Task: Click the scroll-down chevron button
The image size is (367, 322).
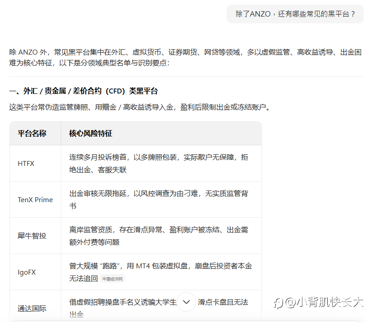Action: 186,302
